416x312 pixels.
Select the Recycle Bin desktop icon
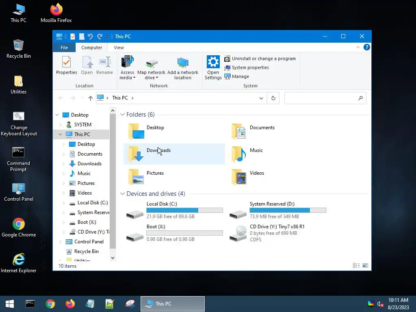click(x=18, y=49)
